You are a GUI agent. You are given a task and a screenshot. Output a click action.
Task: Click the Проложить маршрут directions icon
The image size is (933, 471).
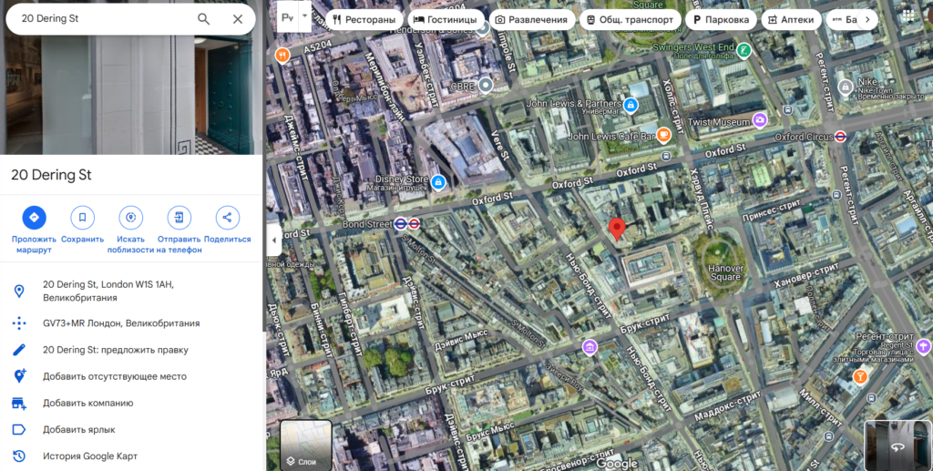click(x=34, y=218)
